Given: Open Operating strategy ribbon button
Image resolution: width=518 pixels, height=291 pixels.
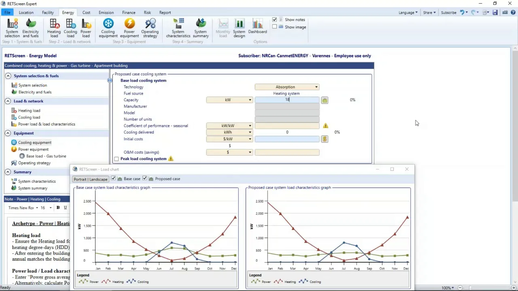Looking at the screenshot, I should pos(150,28).
